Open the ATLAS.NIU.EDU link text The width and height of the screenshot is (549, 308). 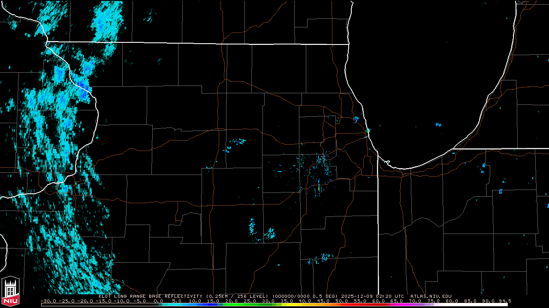(x=431, y=296)
